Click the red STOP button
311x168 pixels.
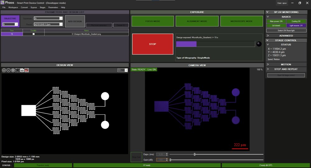(152, 44)
